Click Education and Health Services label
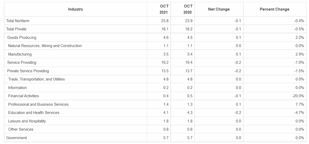The image size is (309, 144). 34,113
